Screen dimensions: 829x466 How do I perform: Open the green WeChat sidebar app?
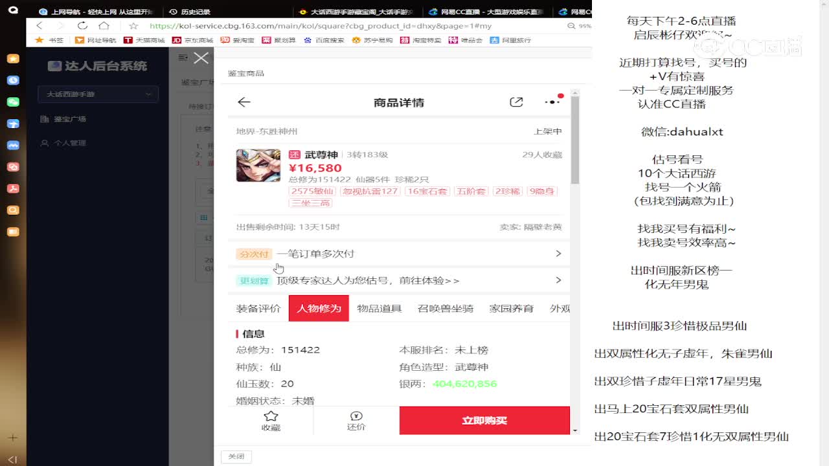(x=13, y=102)
